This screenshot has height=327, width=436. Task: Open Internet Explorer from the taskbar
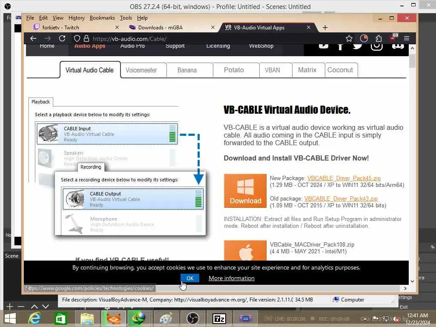[34, 318]
